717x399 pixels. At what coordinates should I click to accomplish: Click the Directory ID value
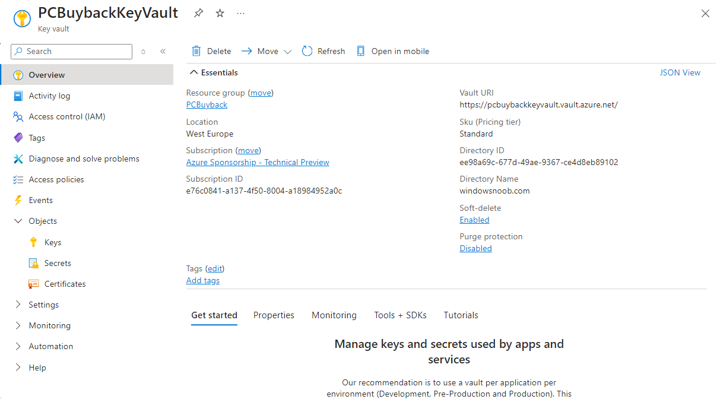[539, 162]
